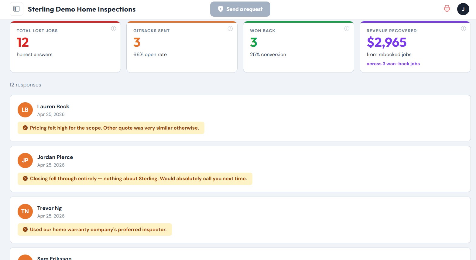Click the x icon in Trevor Ng's reason

tap(25, 230)
